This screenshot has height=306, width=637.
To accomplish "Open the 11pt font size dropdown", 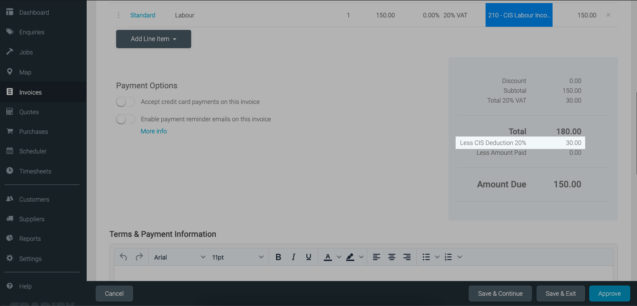I will pyautogui.click(x=238, y=257).
